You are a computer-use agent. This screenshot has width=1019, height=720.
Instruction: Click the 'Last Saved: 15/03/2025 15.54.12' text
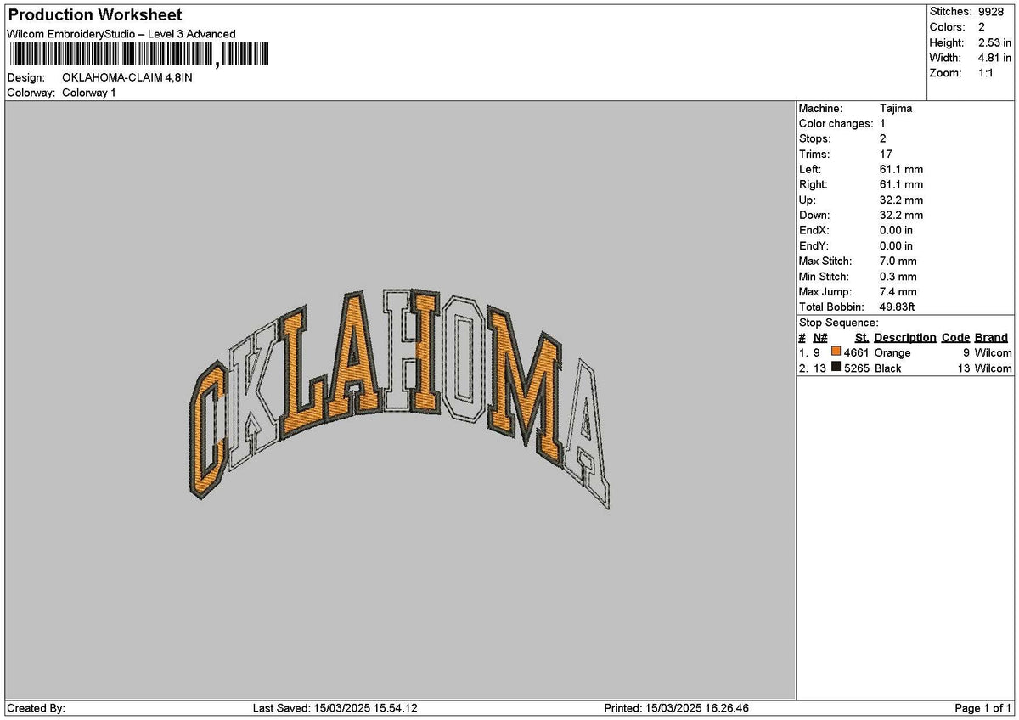(x=335, y=708)
